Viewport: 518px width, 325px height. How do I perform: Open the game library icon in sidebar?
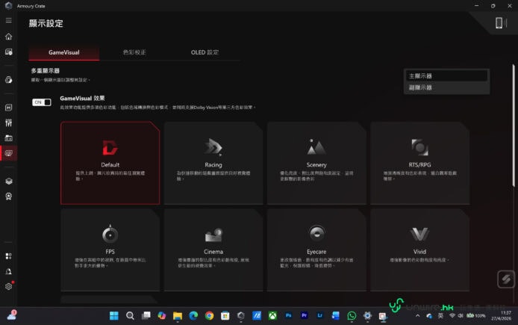point(9,138)
